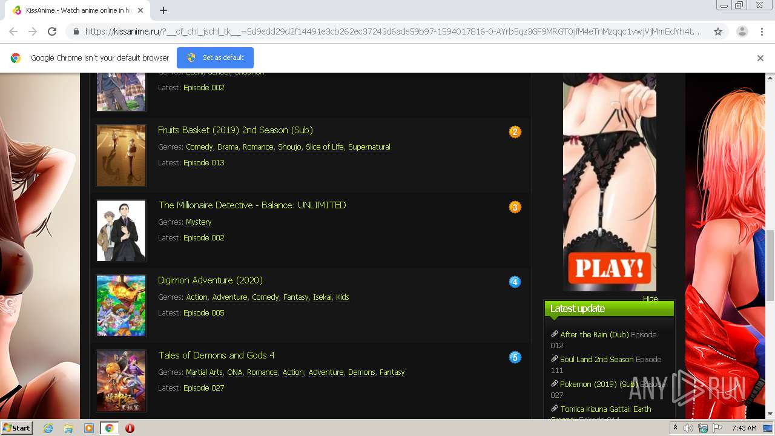Click the PLAY! ad button
Viewport: 775px width, 436px height.
(x=609, y=268)
